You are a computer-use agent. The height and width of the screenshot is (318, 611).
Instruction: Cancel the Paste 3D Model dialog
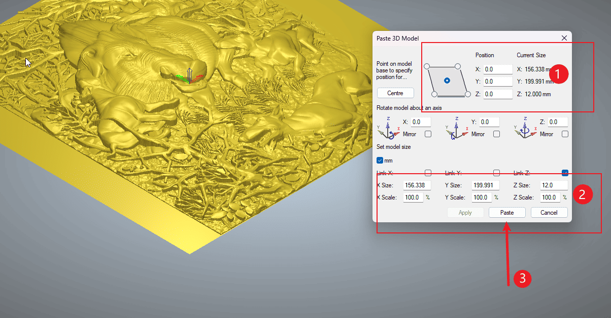click(x=549, y=213)
